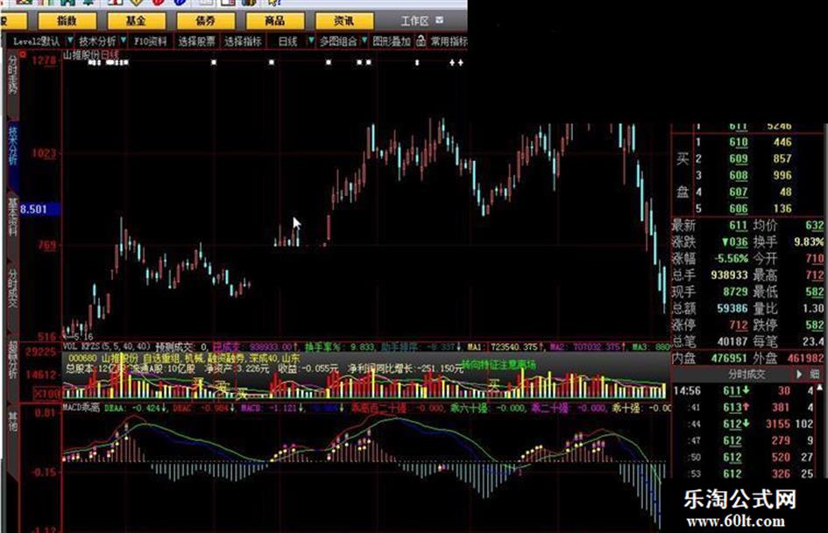Open 常用指标 toolbar item

449,41
